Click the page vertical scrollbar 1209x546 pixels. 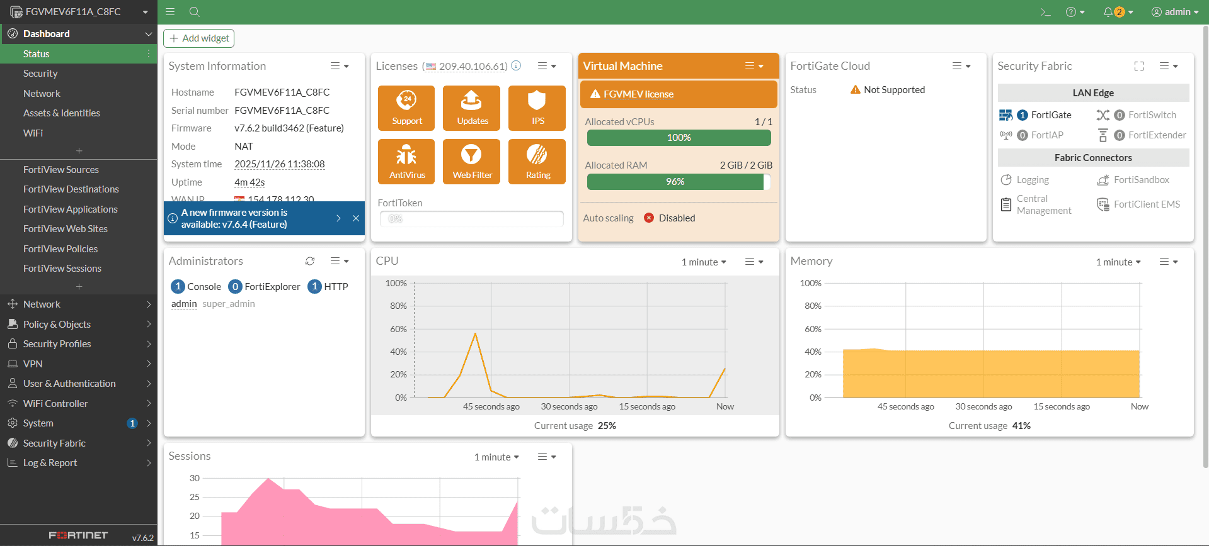tap(1206, 247)
